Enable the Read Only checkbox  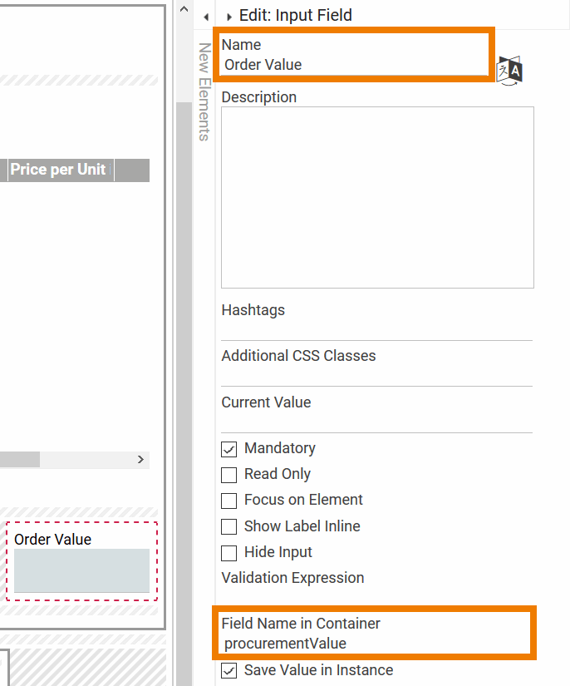[x=229, y=475]
